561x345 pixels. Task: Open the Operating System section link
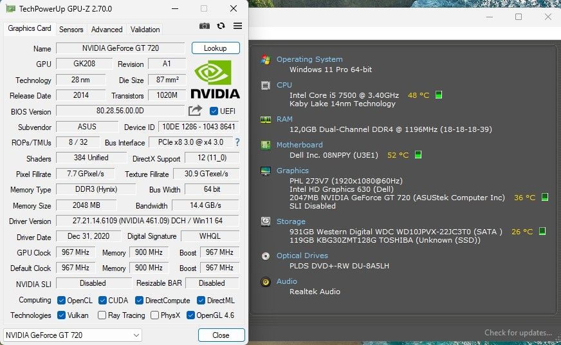pyautogui.click(x=309, y=59)
